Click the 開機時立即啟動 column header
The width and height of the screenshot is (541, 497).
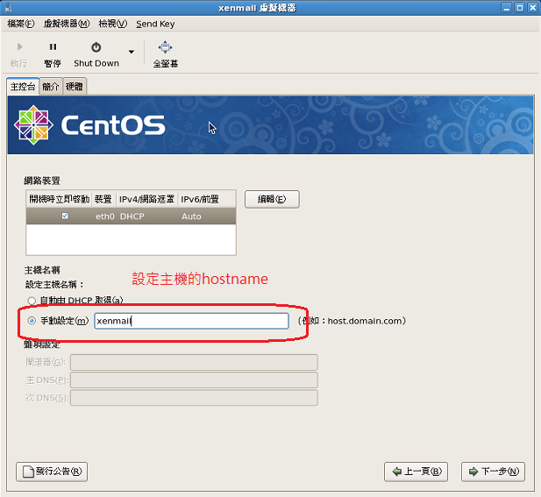click(x=59, y=199)
